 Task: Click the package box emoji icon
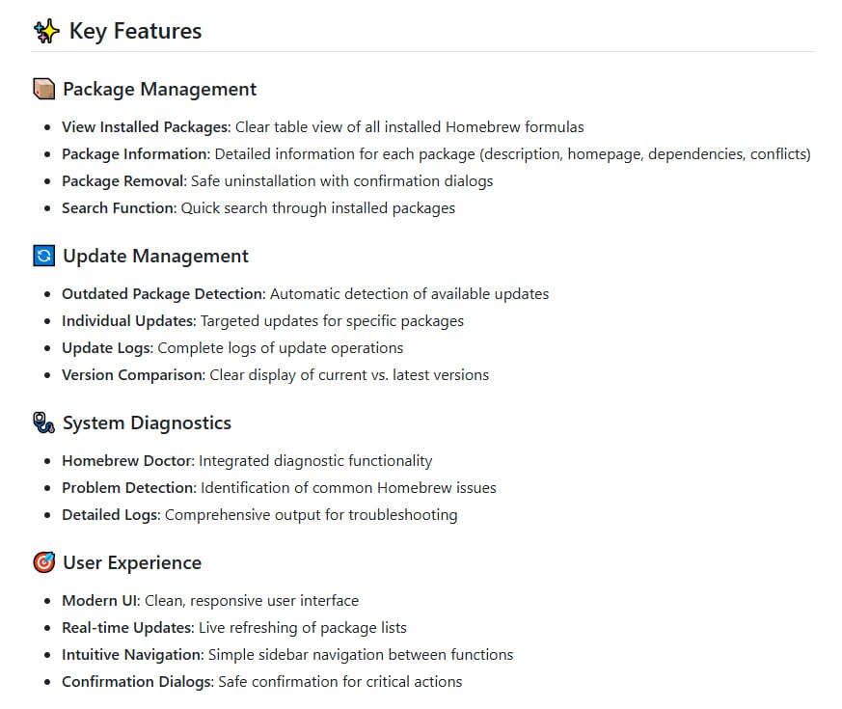44,90
